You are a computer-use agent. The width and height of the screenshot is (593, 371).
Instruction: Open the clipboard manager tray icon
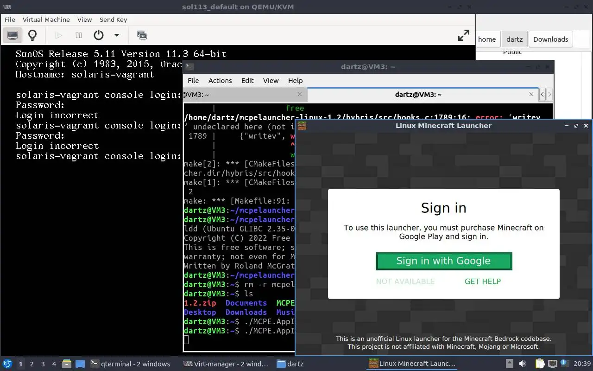click(x=540, y=364)
